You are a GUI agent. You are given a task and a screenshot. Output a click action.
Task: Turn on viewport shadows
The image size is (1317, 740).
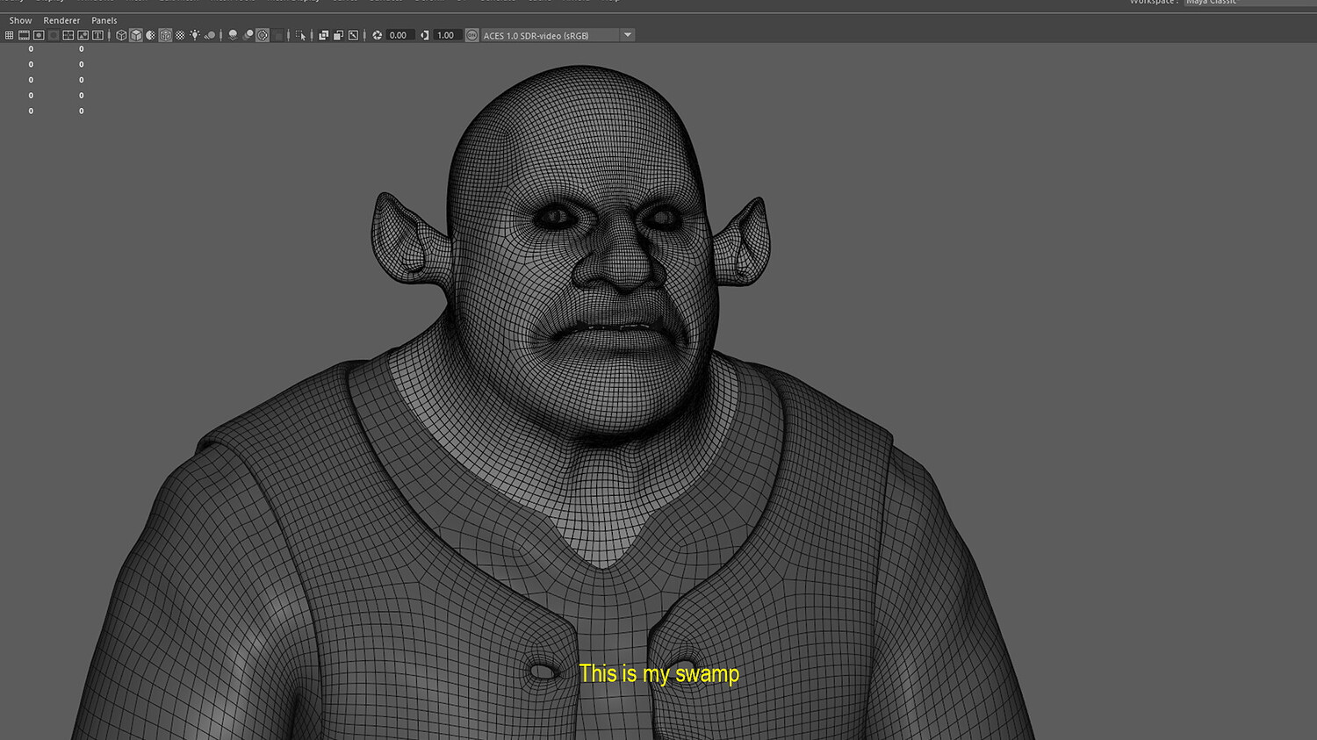click(x=211, y=35)
